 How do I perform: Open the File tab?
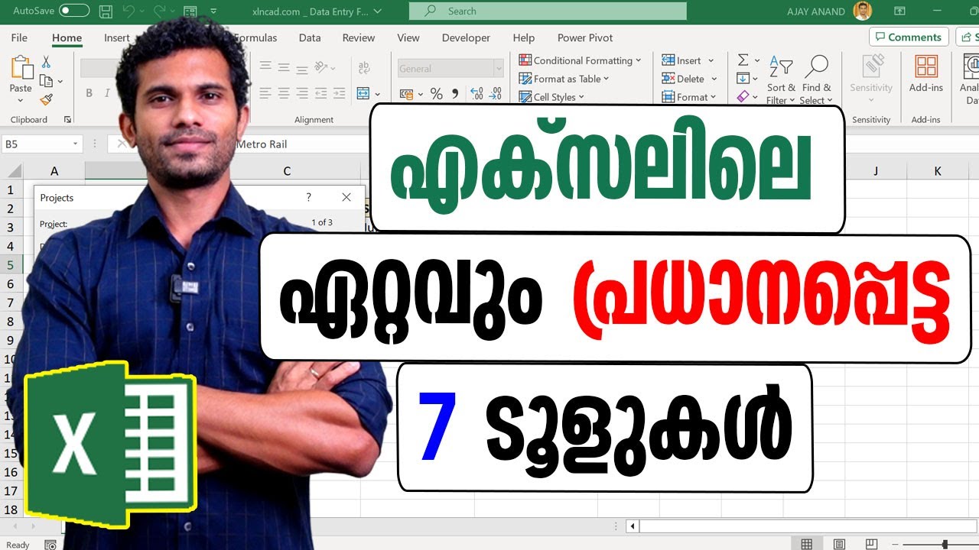point(19,37)
